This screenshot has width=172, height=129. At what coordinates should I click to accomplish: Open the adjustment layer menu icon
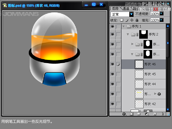pos(147,114)
